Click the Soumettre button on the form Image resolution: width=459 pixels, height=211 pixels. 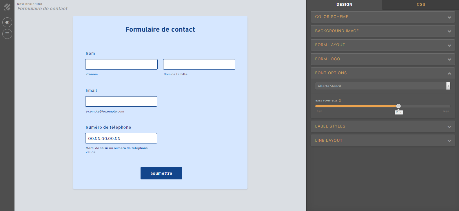coord(161,173)
